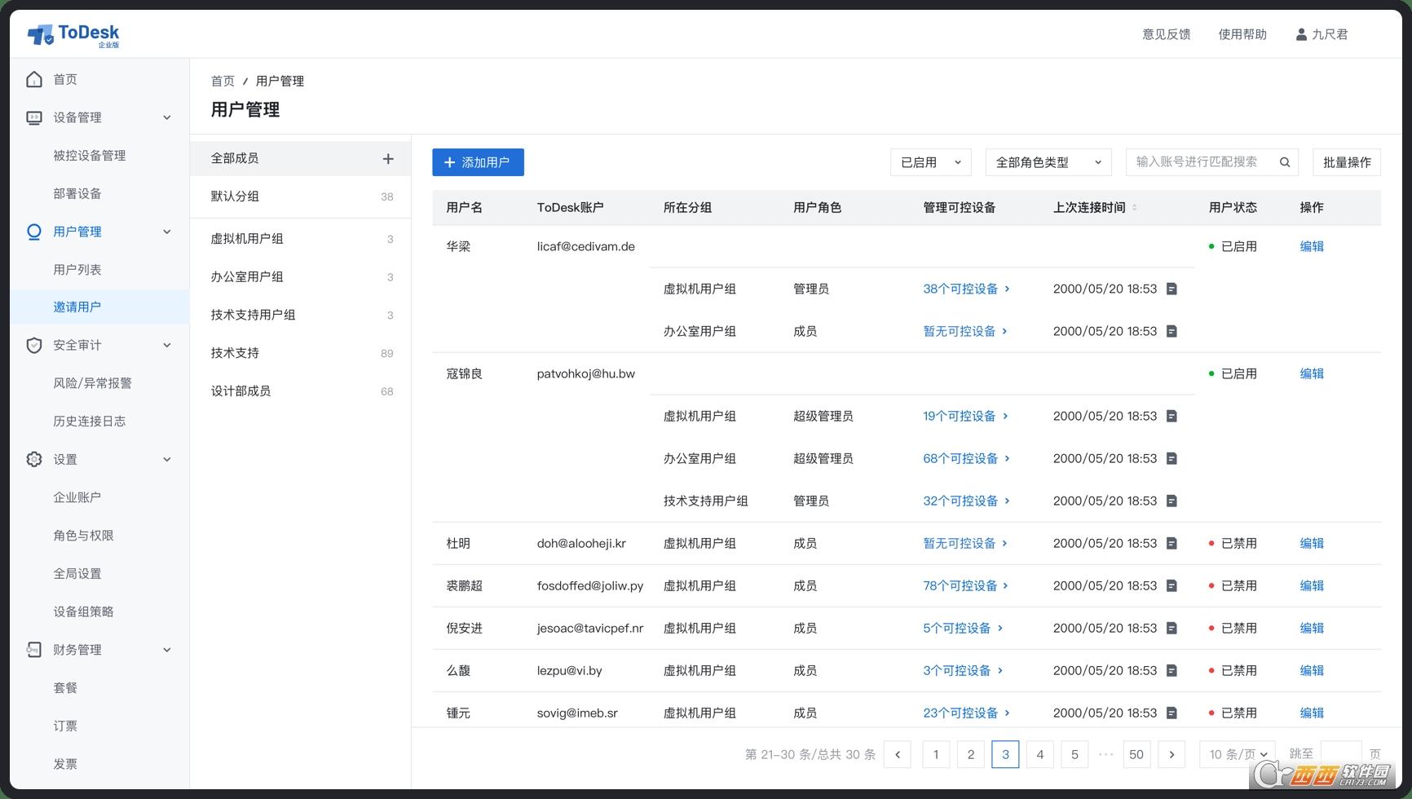The height and width of the screenshot is (799, 1412).
Task: Open log icon for 寇锦良 办公室用户组 row
Action: [1172, 458]
